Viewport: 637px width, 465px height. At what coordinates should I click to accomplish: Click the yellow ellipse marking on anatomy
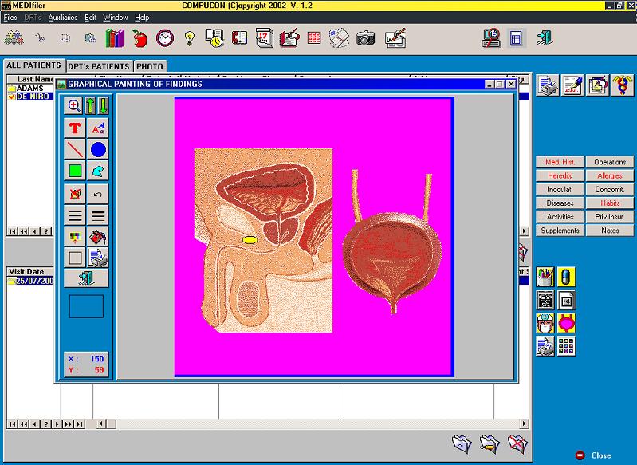(x=250, y=240)
